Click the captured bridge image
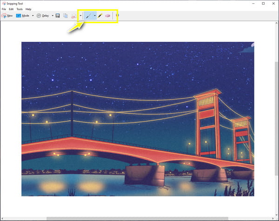 (138, 119)
